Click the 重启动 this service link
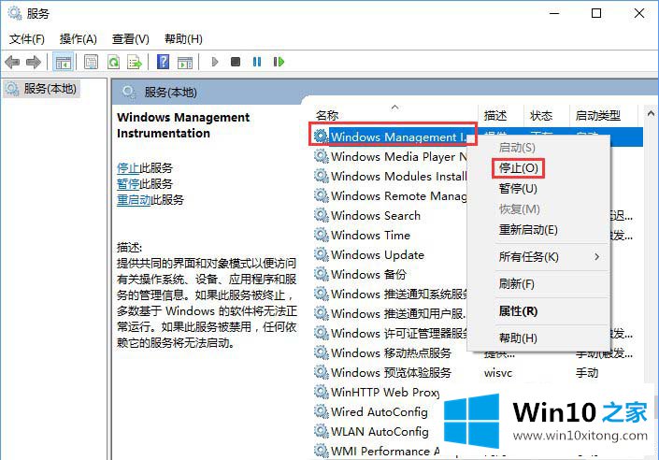659x460 pixels. click(x=134, y=200)
